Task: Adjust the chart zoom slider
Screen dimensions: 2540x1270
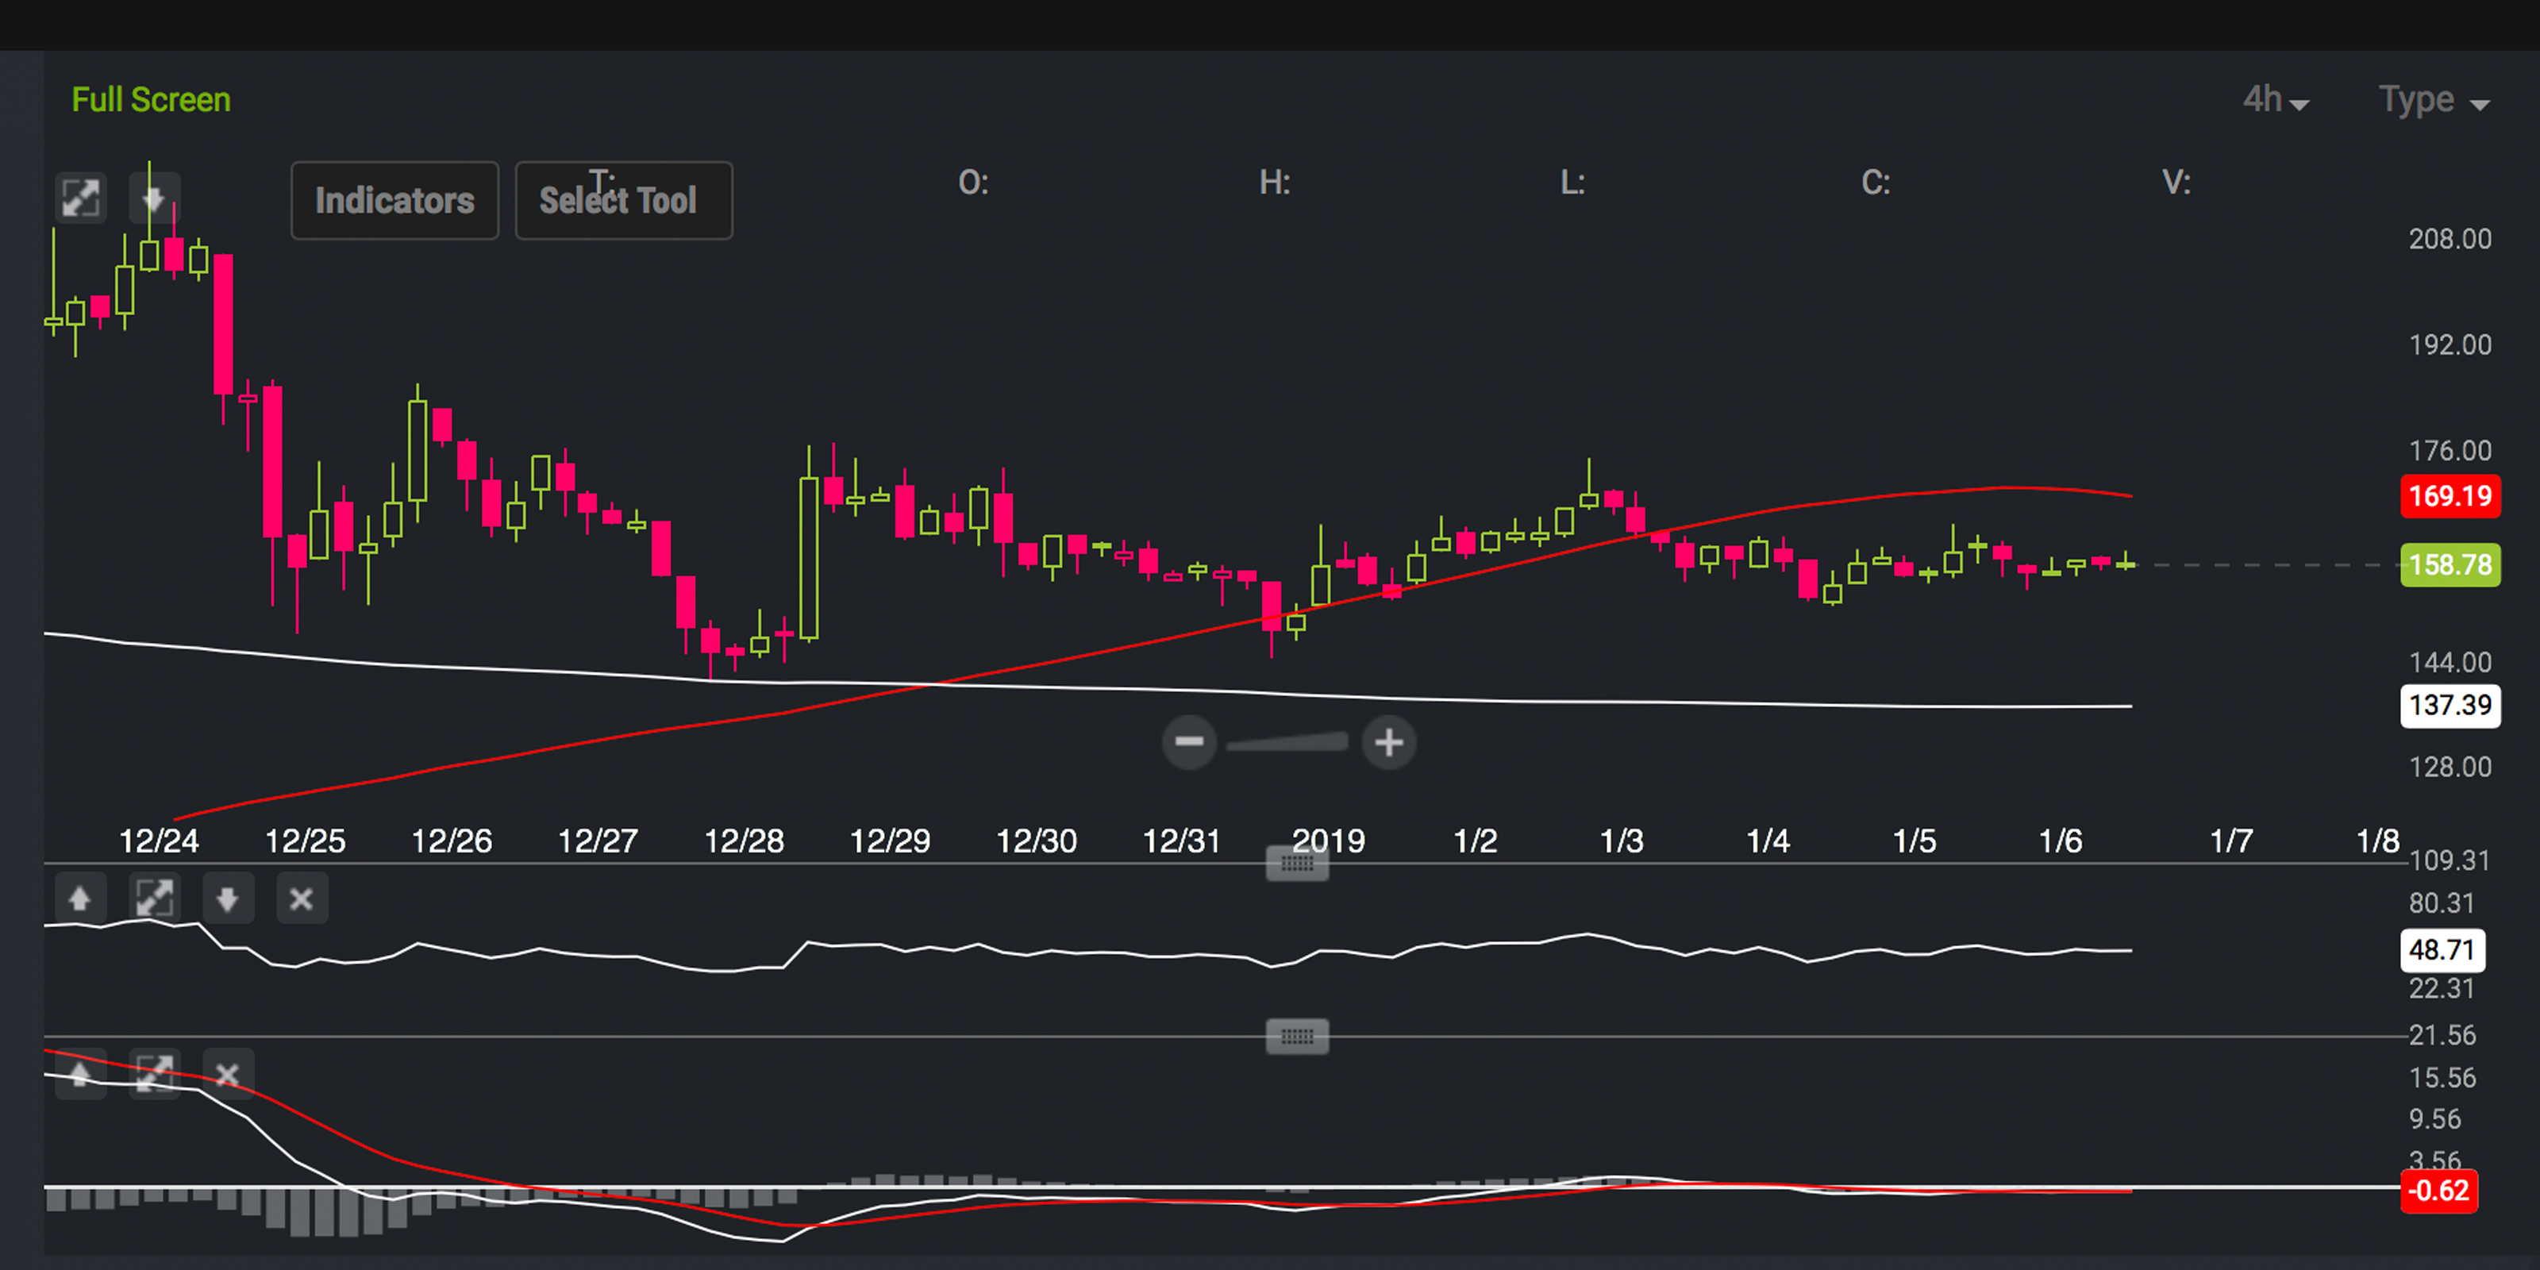Action: point(1287,744)
